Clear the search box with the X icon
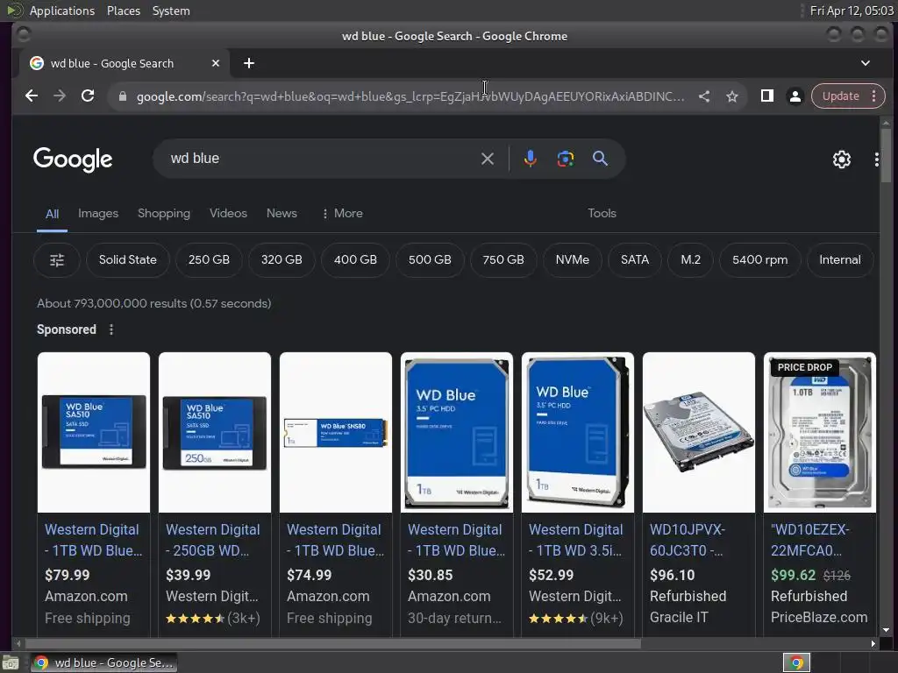 pyautogui.click(x=487, y=159)
